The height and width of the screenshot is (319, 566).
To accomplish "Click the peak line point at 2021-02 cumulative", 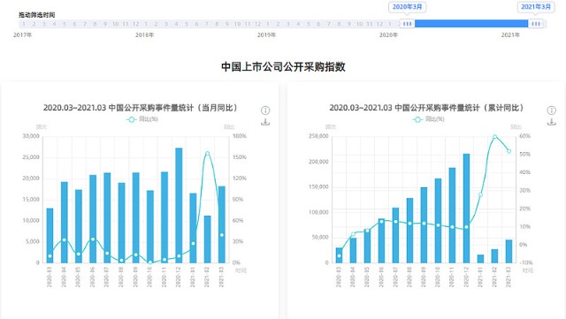I will click(495, 137).
